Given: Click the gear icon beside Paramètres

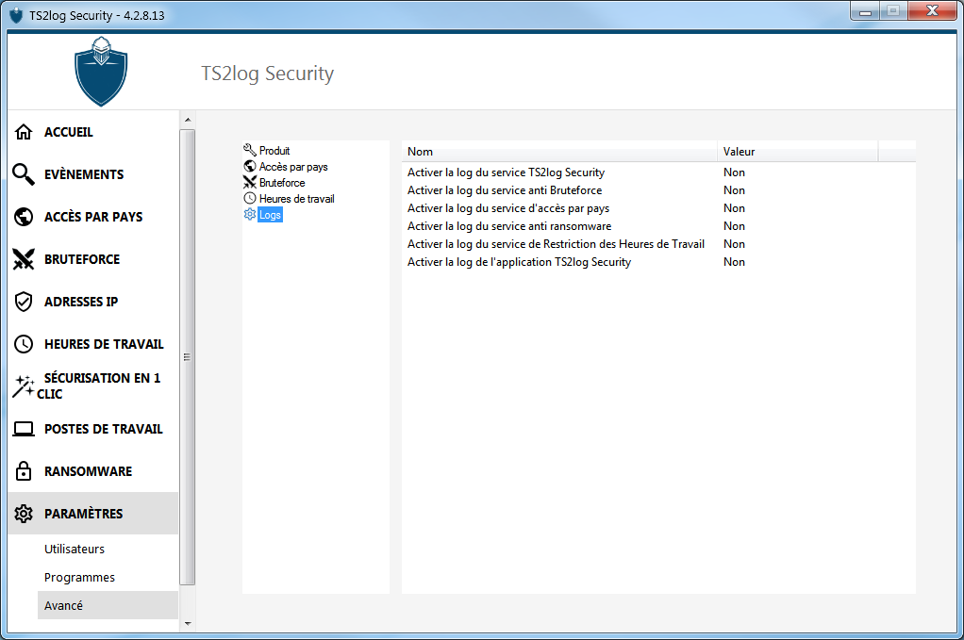Looking at the screenshot, I should 24,514.
